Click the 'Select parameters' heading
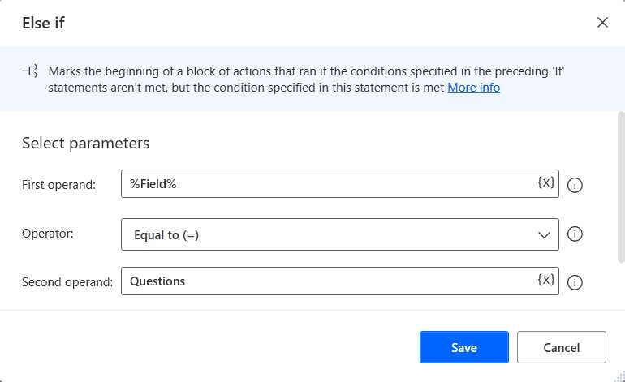 click(x=85, y=143)
